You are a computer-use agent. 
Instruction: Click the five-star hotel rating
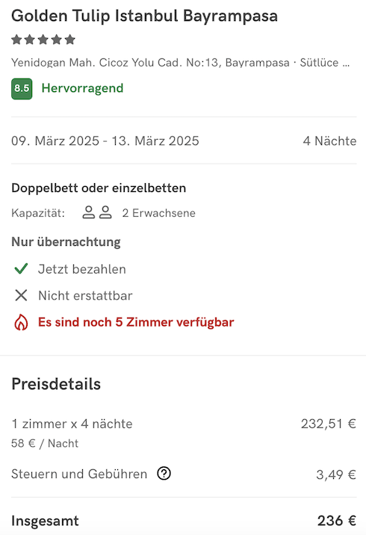(x=43, y=40)
